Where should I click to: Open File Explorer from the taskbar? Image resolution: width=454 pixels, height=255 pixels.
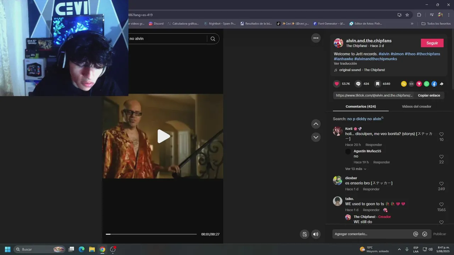[92, 249]
